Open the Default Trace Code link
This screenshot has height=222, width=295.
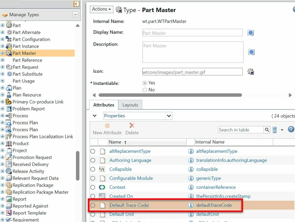click(129, 205)
